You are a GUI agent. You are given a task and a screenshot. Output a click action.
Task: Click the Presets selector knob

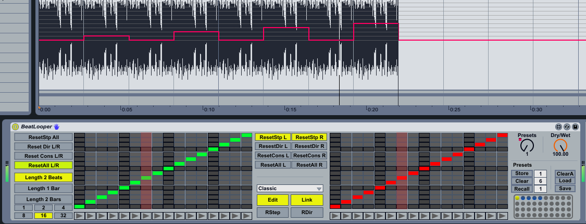tap(527, 146)
